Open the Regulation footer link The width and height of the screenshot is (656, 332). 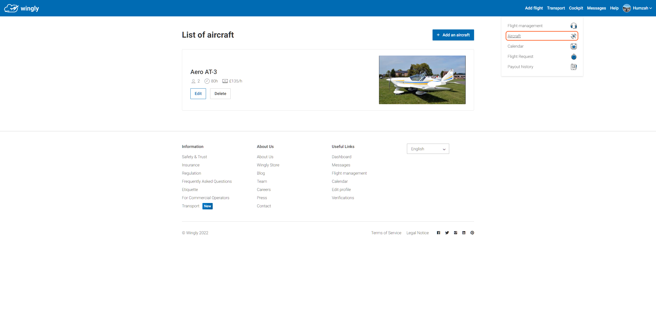191,173
